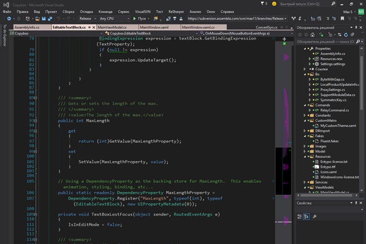The image size is (366, 244).
Task: Click the single Save floppy icon
Action: 43,18
